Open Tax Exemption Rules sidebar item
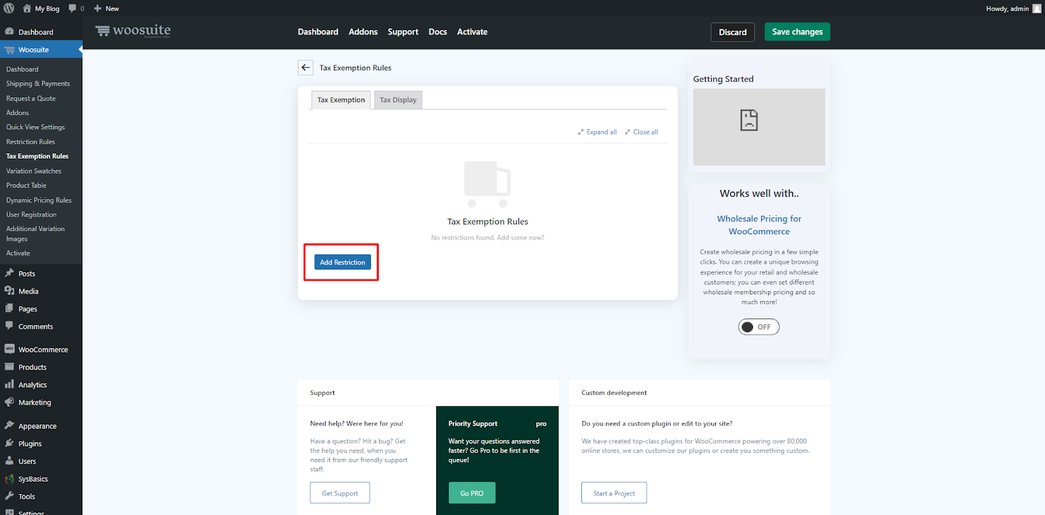 click(x=37, y=157)
